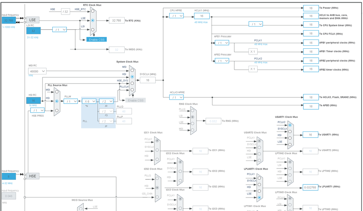Screen dimensions: 363x211
Task: Click the To USART1 (MHz) value box
Action: (x=310, y=135)
